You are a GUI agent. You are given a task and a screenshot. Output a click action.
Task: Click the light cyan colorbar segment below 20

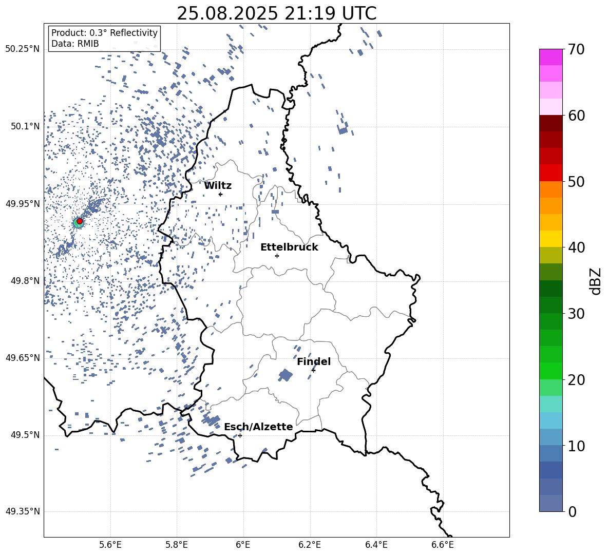coord(551,404)
